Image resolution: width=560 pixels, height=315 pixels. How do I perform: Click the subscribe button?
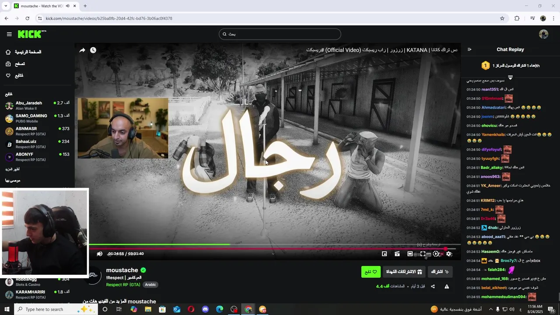coord(440,272)
